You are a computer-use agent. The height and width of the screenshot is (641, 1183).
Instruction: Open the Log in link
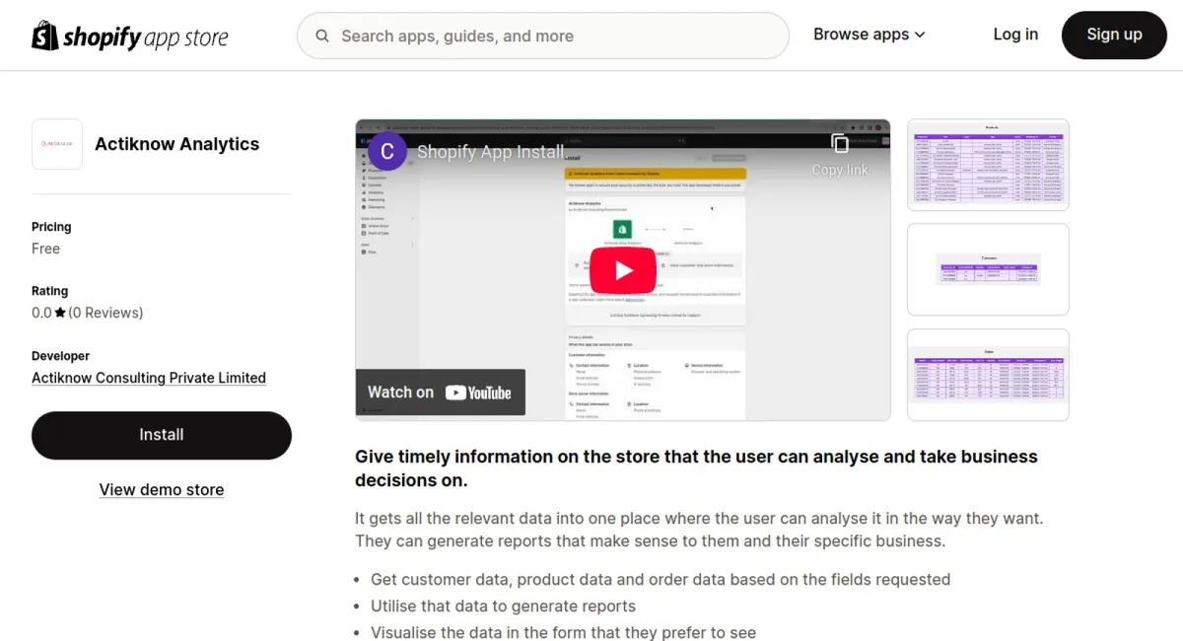(x=1015, y=35)
